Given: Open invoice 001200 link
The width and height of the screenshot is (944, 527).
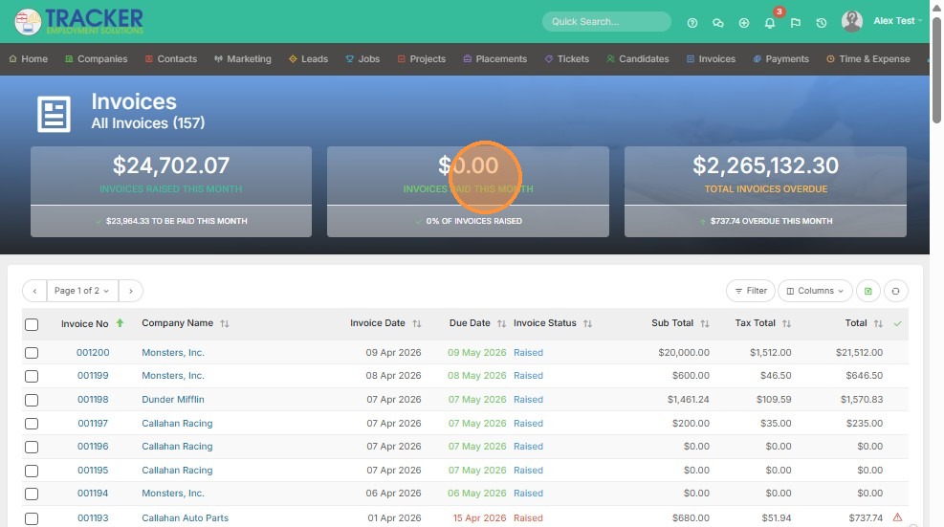Looking at the screenshot, I should tap(93, 352).
